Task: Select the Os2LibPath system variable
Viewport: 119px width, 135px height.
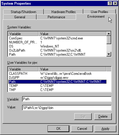Action: 57,50
